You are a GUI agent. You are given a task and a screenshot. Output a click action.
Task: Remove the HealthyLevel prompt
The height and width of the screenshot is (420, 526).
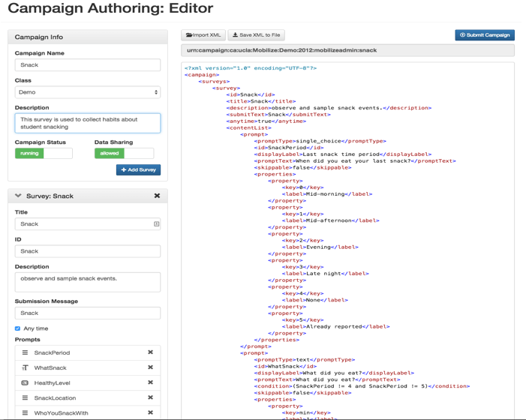pos(150,382)
